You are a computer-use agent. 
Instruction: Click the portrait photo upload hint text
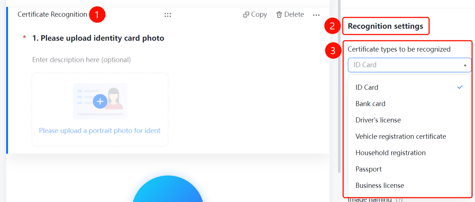pos(100,130)
